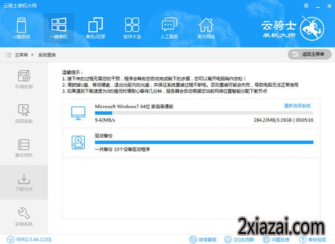Select 下载文件 step in sidebar
The height and width of the screenshot is (244, 335).
coord(23,182)
